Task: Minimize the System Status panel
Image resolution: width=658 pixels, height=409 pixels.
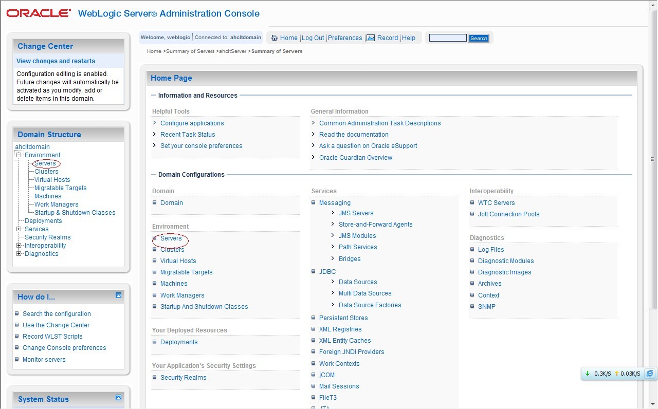Action: tap(118, 397)
